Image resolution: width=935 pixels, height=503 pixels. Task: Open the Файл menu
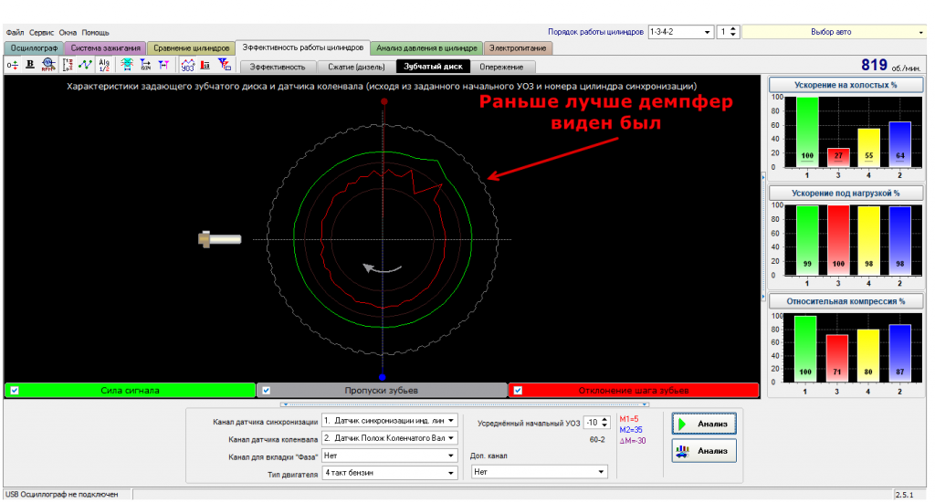tap(15, 33)
